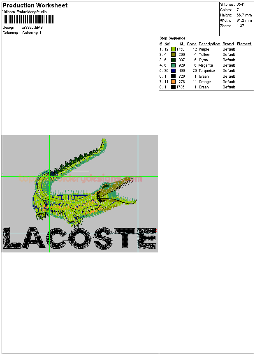Click the black swatch in row 6
255x354 pixels.
click(x=173, y=76)
